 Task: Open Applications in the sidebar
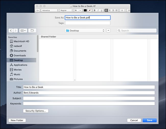coord(21,65)
